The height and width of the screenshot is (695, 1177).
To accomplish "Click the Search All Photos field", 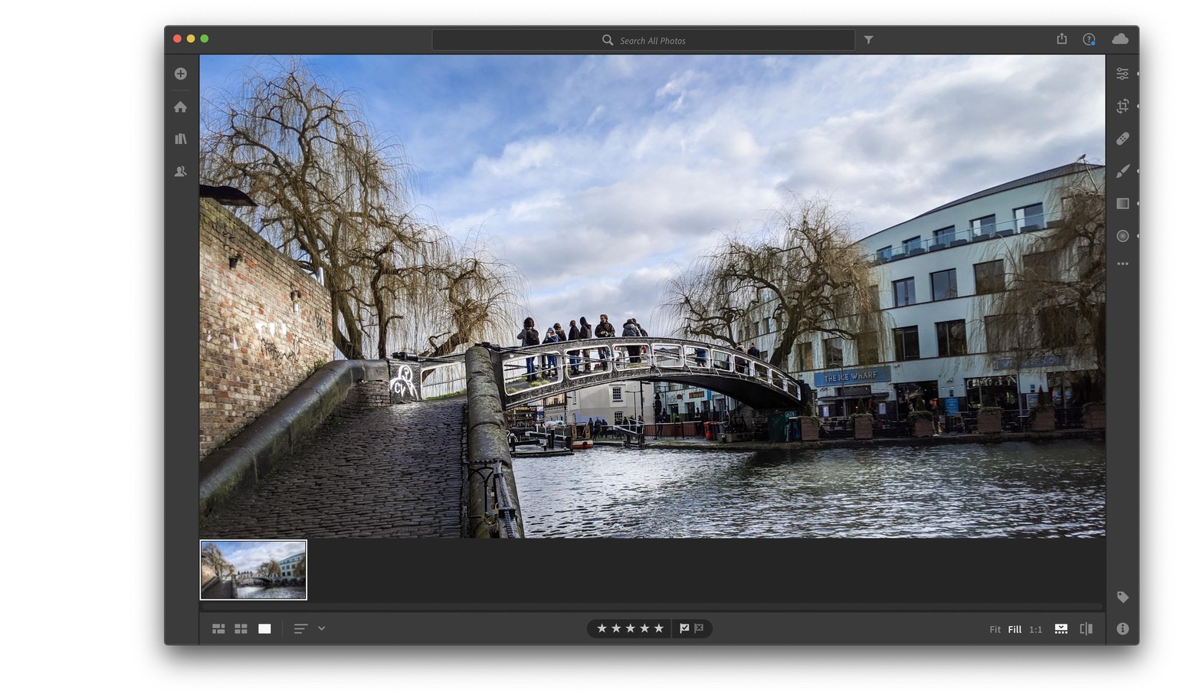I will coord(644,40).
